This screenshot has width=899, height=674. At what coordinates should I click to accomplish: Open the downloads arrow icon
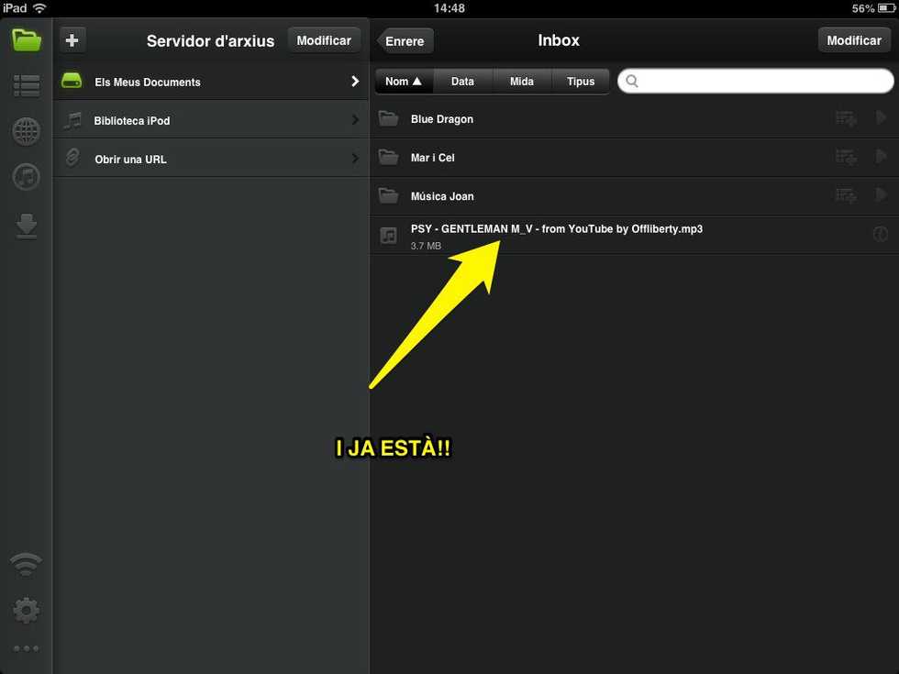click(x=26, y=226)
